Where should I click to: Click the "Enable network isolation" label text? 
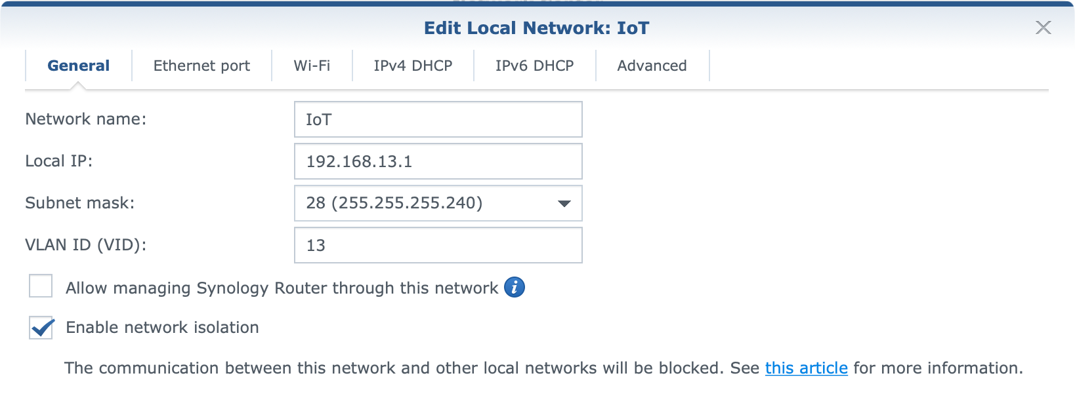tap(162, 328)
